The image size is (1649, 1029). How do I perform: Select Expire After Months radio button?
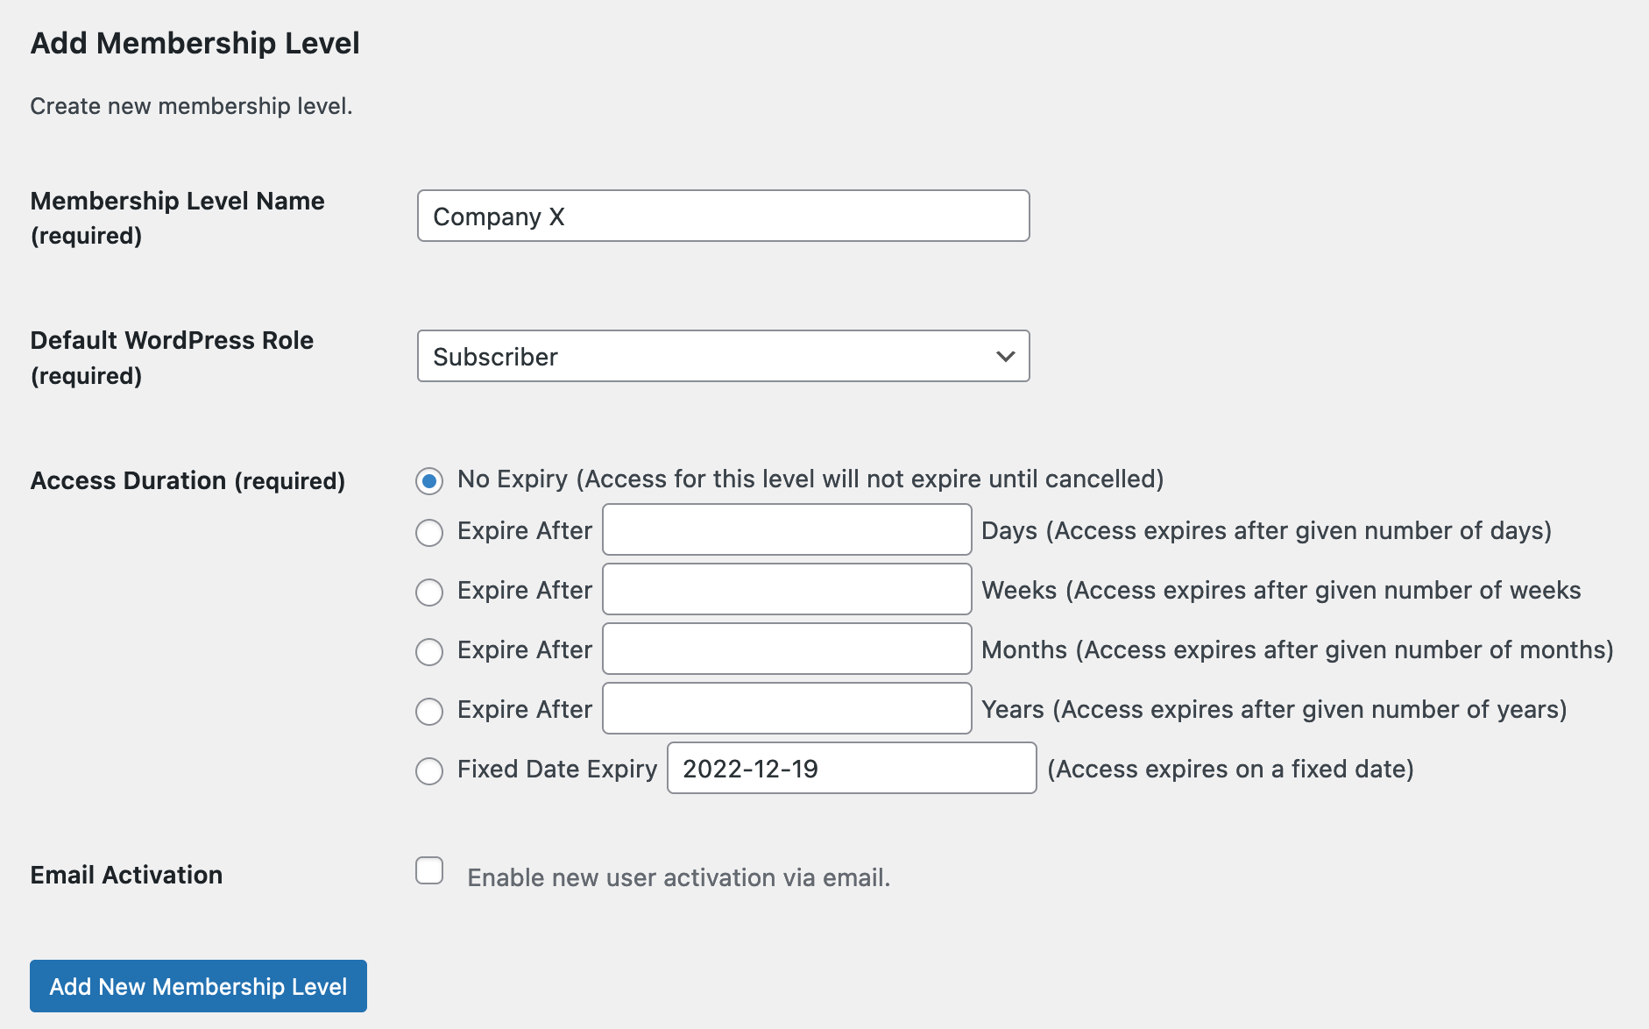click(x=429, y=651)
